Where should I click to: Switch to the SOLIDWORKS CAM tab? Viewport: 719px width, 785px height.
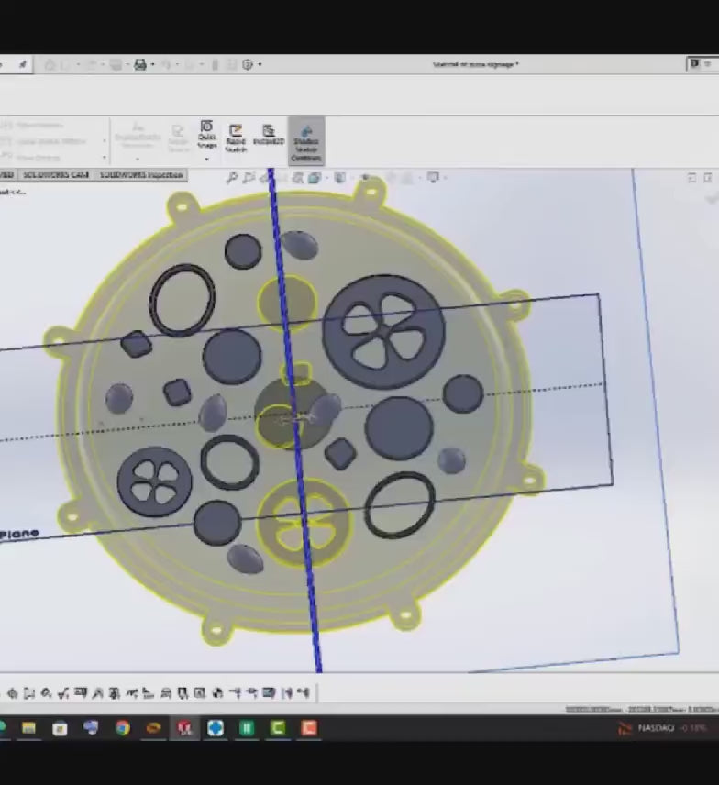pos(56,175)
